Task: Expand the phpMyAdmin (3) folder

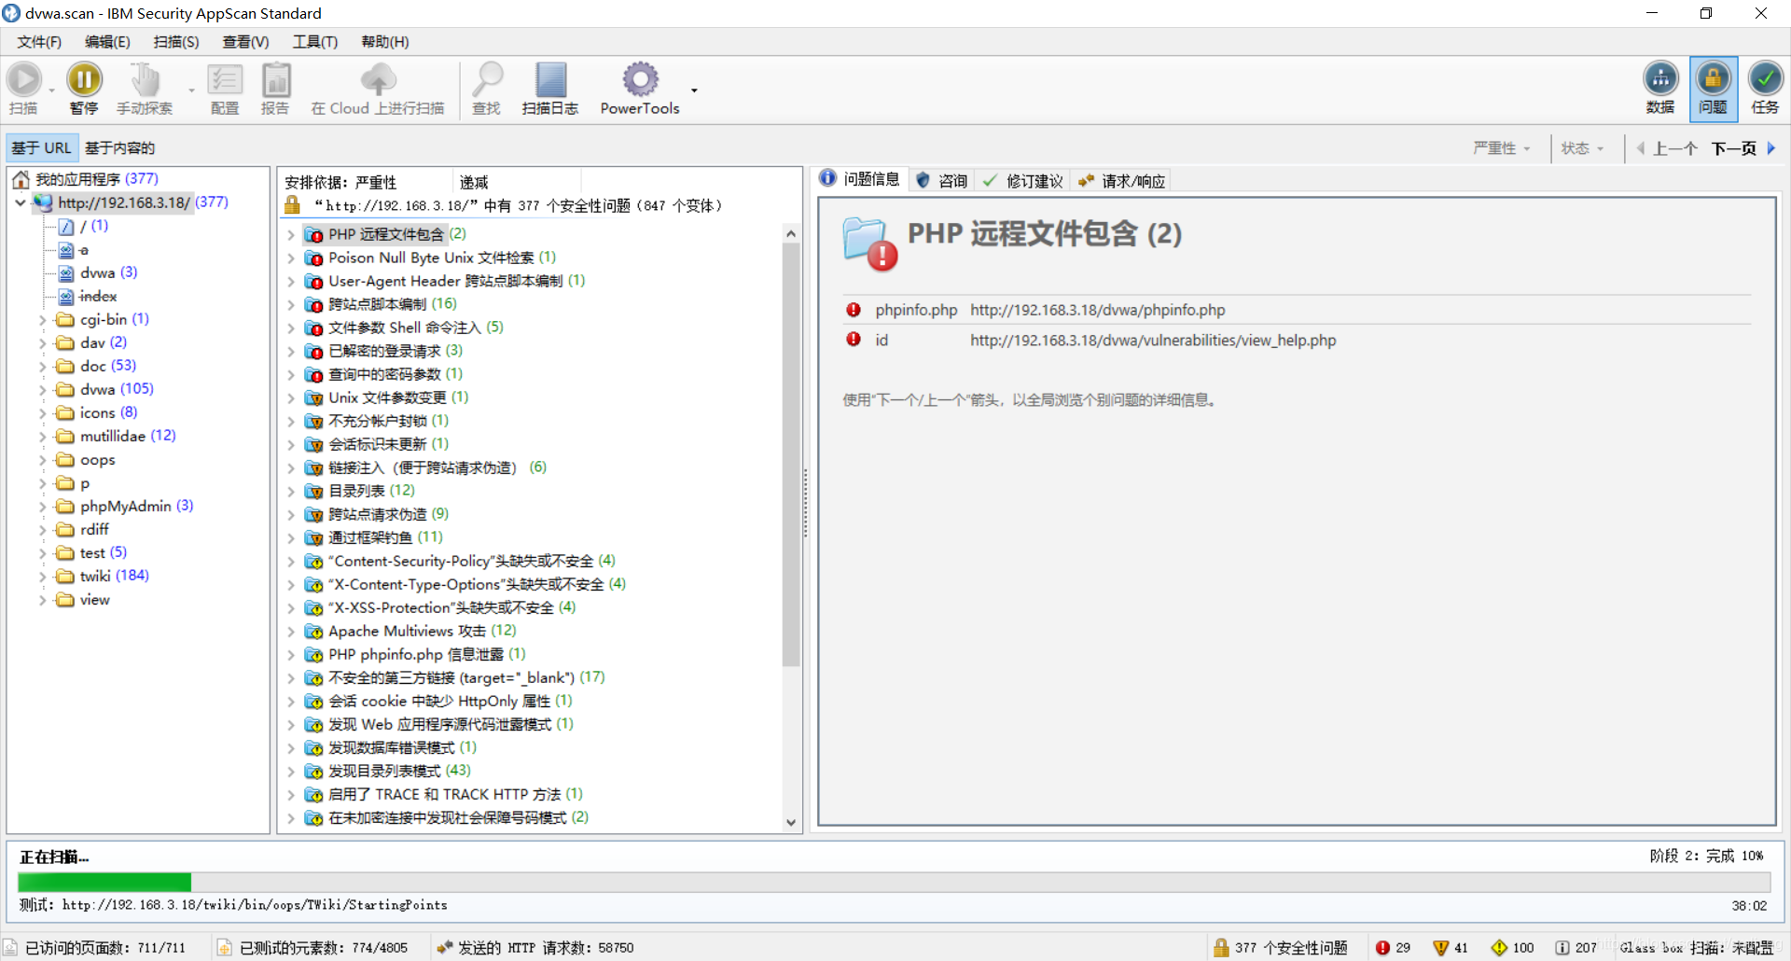Action: tap(42, 507)
